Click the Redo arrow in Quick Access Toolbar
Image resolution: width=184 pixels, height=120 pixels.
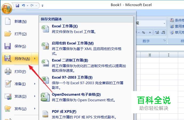click(x=32, y=6)
